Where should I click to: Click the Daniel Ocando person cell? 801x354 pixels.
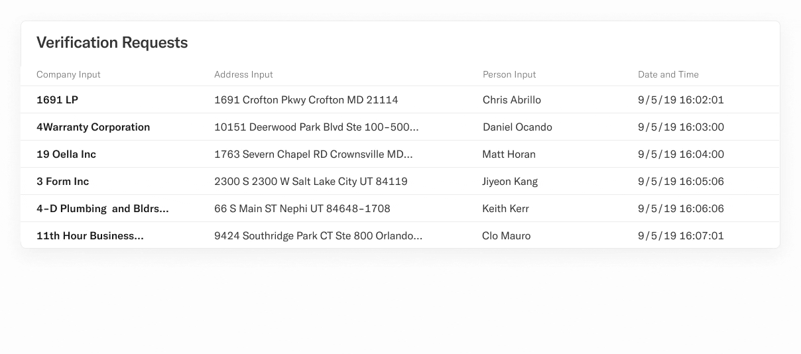[517, 127]
